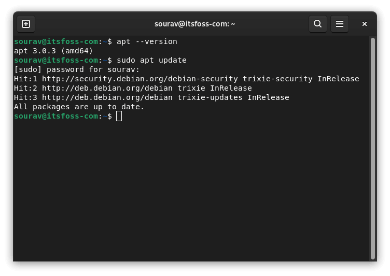Click the '[sudo] password for sourav:' line

click(77, 69)
